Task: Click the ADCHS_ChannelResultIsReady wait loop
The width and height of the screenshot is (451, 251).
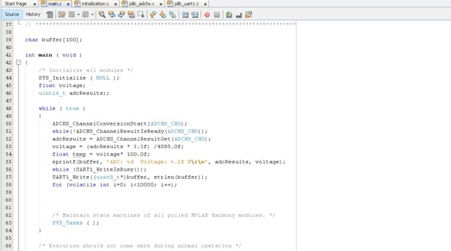Action: (x=130, y=131)
